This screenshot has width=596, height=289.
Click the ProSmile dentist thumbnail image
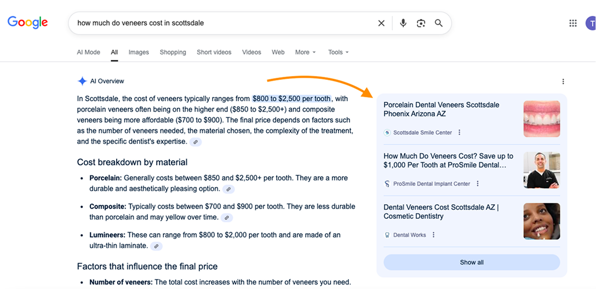click(x=541, y=170)
